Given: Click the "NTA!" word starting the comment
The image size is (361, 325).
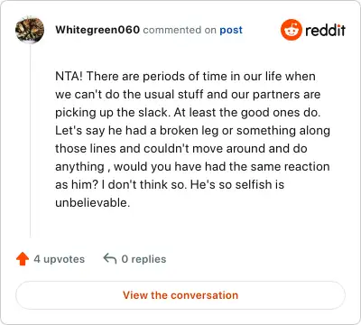Looking at the screenshot, I should [69, 76].
